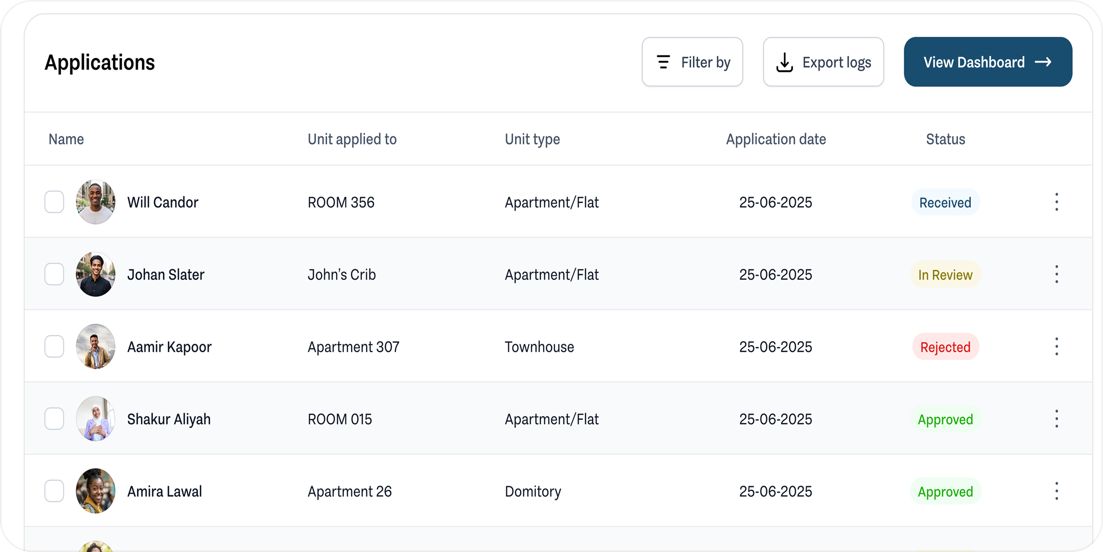Tick Amira Lawal's checkbox
Screen dimensions: 1103x552
click(54, 491)
